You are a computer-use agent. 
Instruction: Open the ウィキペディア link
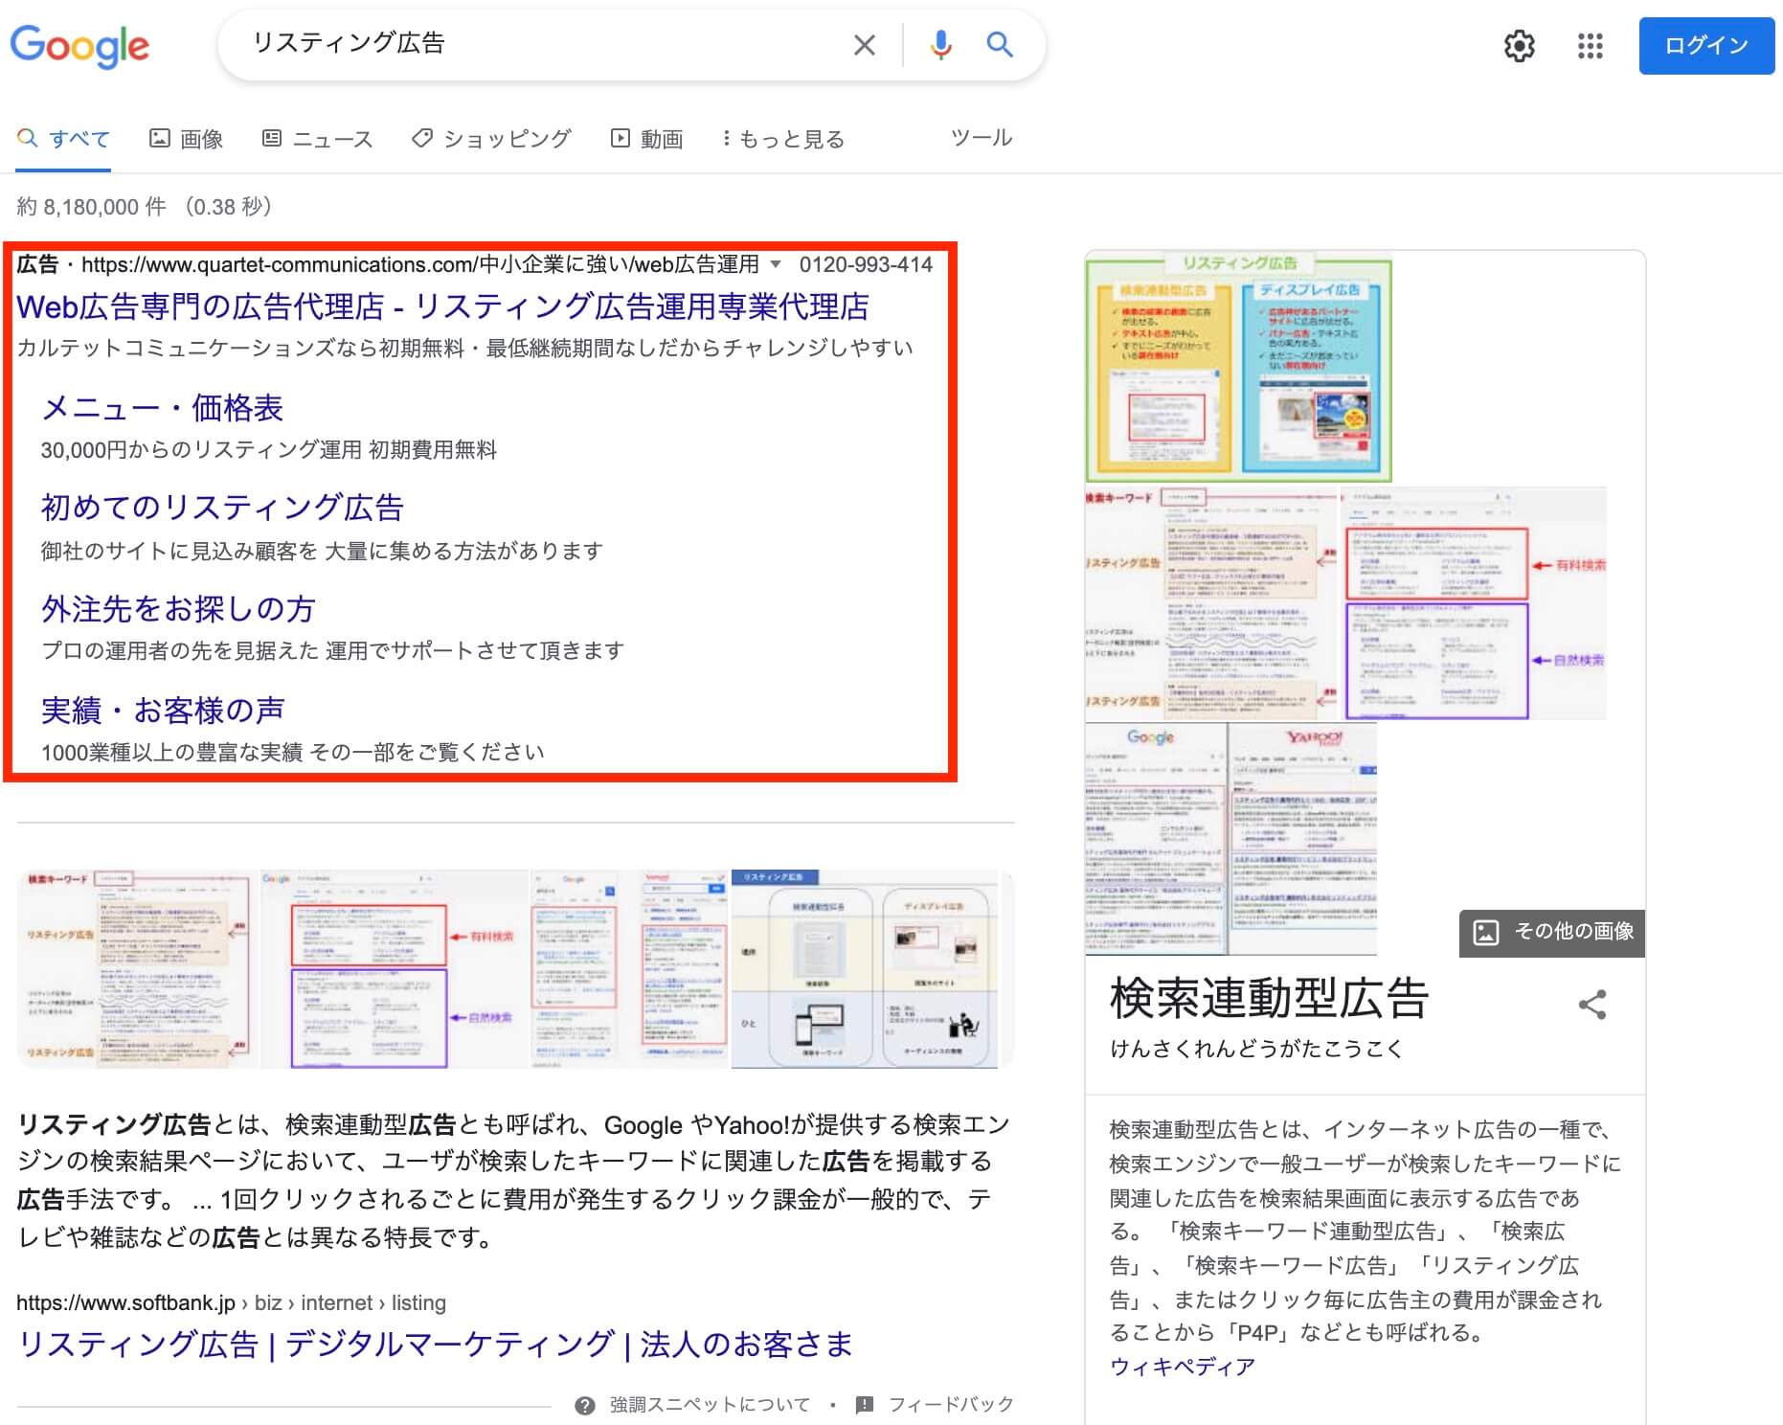coord(1182,1367)
